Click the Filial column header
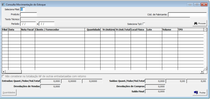Screen dimensions: 210x99 (5, 30)
